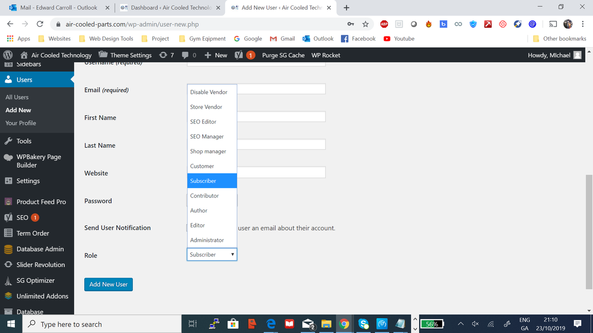Open the Windows notification center icon
Image resolution: width=593 pixels, height=333 pixels.
[x=578, y=324]
